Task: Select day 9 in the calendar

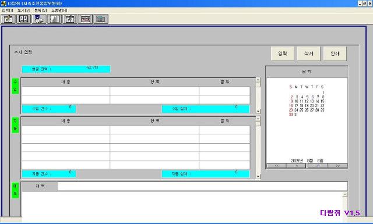Action: click(291, 101)
